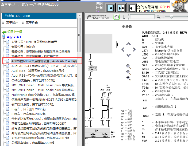The width and height of the screenshot is (188, 146).
Task: Open 可加热式前座椅和后座椅 entry
Action: 40,138
